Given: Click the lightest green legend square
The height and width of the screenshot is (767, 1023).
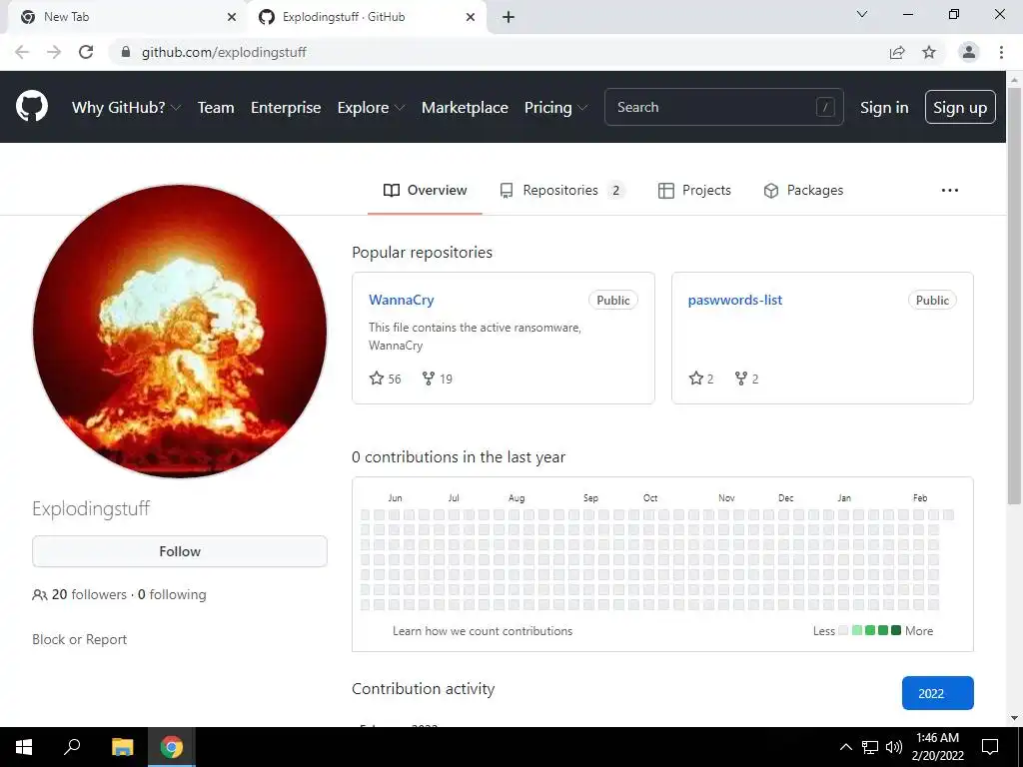Looking at the screenshot, I should pos(856,631).
